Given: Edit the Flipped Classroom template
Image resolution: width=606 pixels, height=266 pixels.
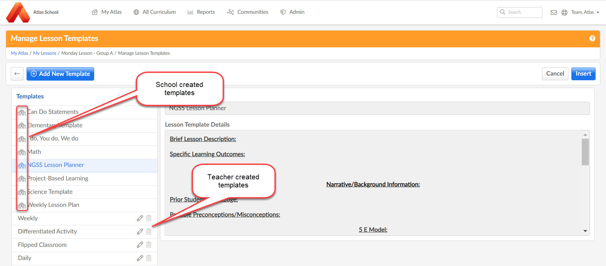Looking at the screenshot, I should pyautogui.click(x=140, y=245).
